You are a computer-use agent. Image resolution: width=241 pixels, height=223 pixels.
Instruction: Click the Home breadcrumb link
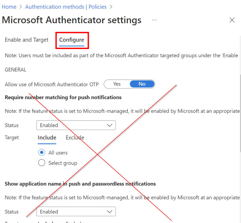coord(9,7)
